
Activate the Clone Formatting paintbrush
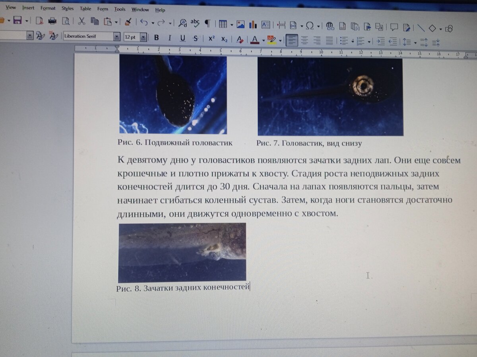coord(128,22)
